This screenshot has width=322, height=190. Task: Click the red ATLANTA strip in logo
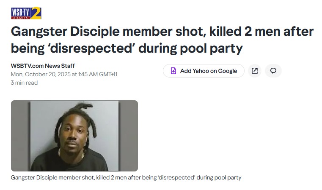20,18
